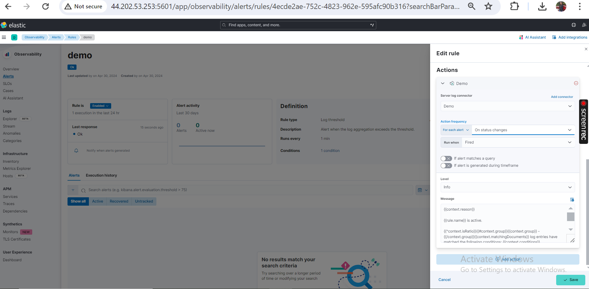The height and width of the screenshot is (289, 589).
Task: Click the Save button
Action: tap(570, 280)
